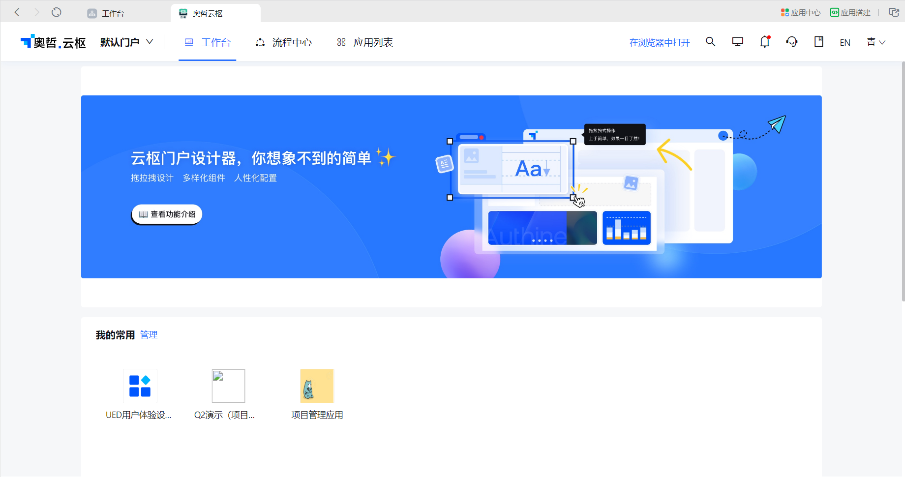The width and height of the screenshot is (905, 477).
Task: Open the 流程中心 navigation tab
Action: click(283, 42)
